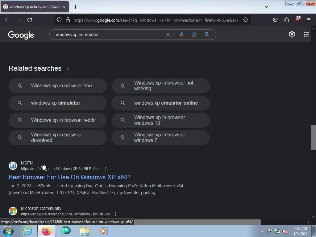Search 'windows xp simulator'

58,103
